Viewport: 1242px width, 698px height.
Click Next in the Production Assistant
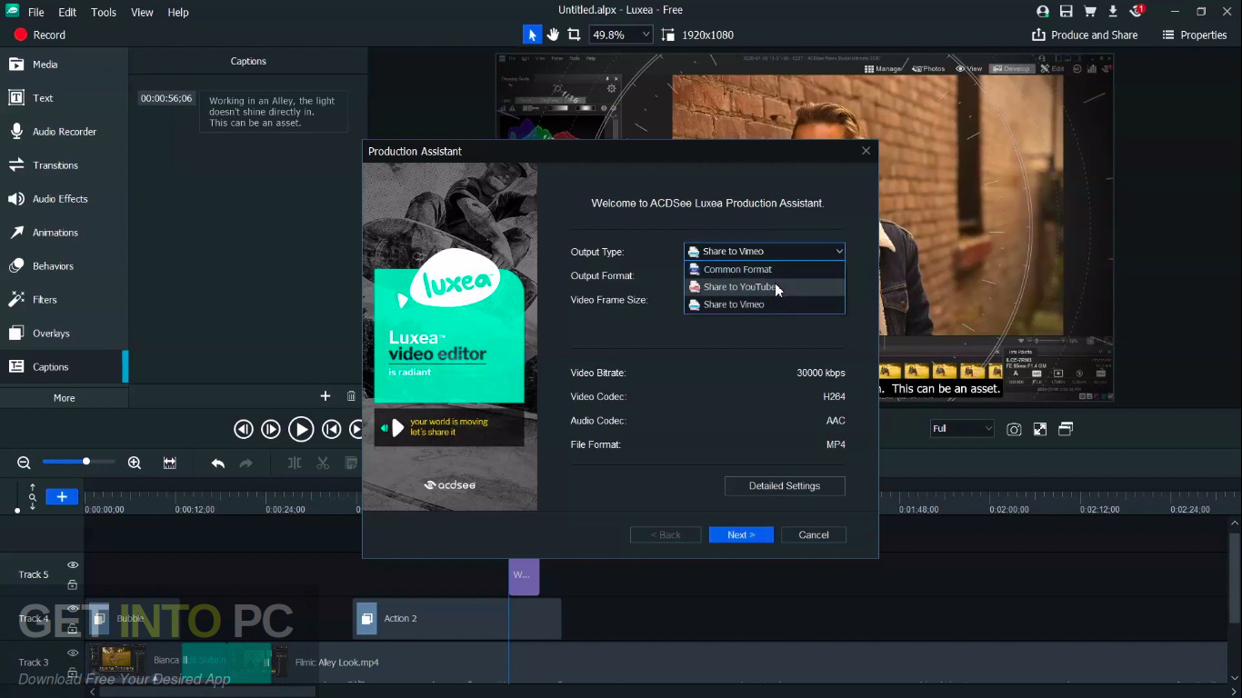(741, 534)
